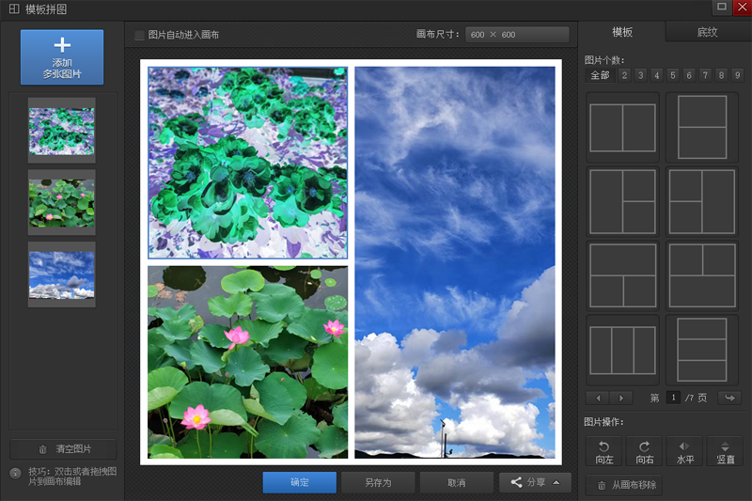
Task: Rotate image right with 向右
Action: click(x=644, y=452)
